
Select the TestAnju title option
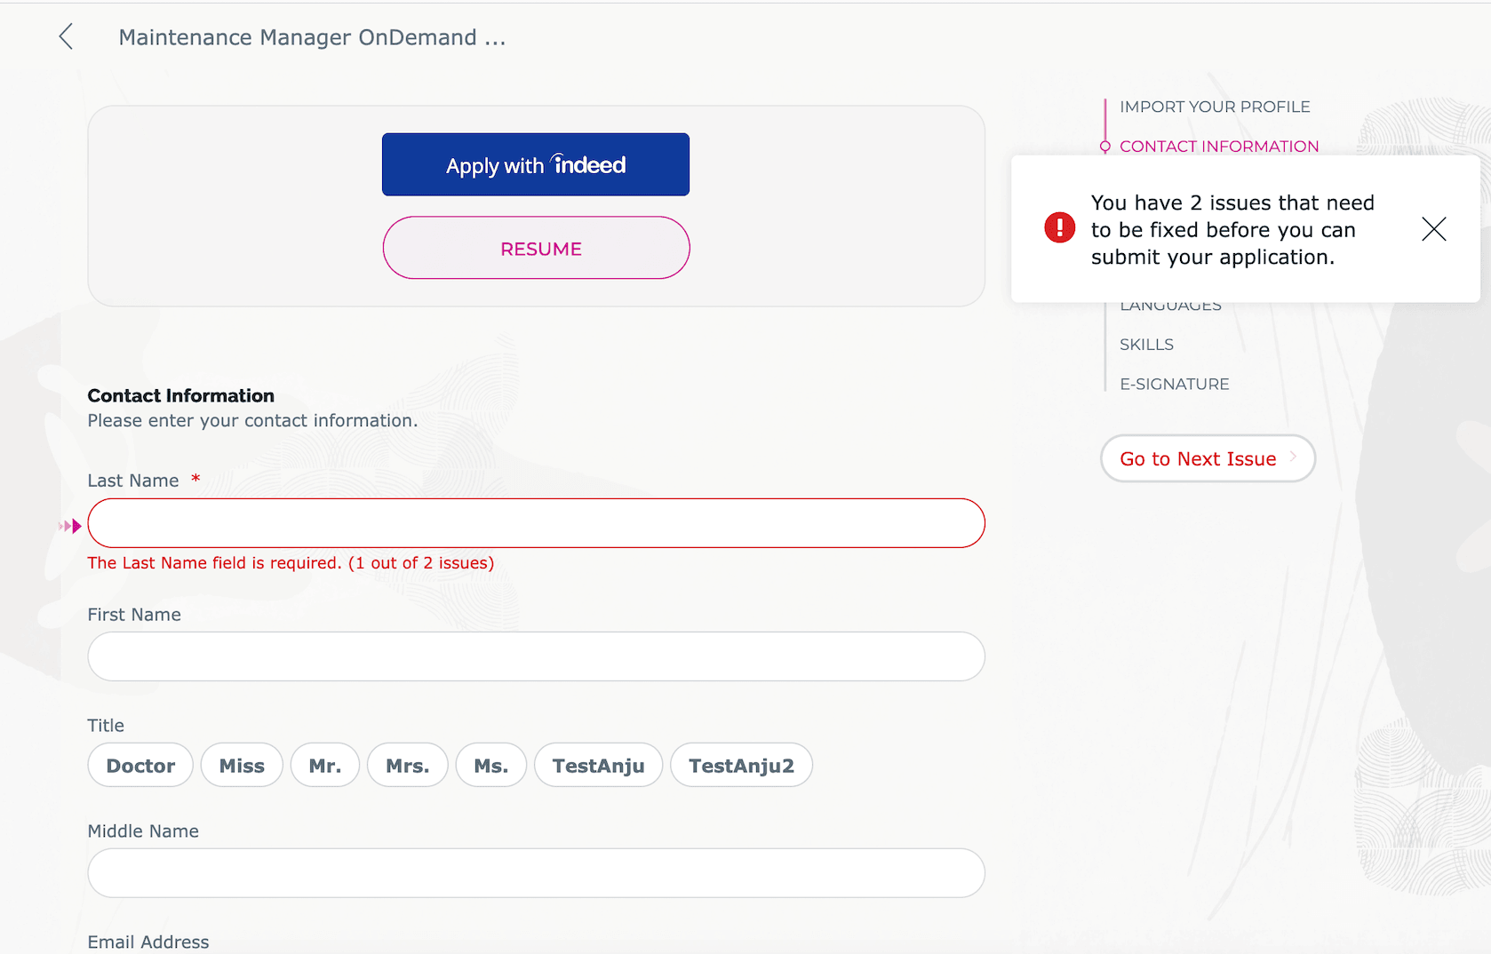coord(599,765)
